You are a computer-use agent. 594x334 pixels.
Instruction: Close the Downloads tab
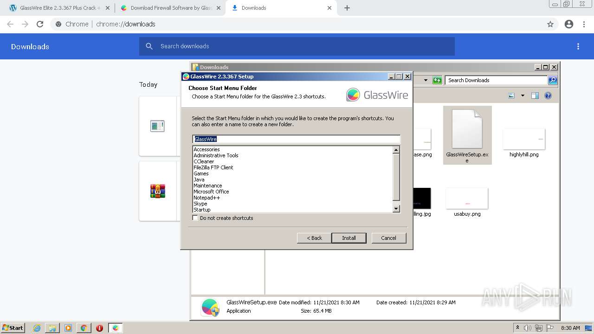329,8
